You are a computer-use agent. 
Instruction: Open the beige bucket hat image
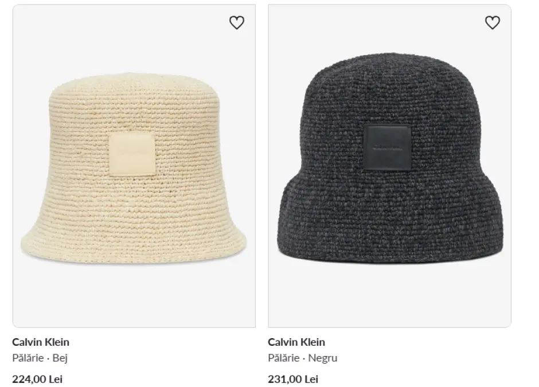click(x=134, y=166)
